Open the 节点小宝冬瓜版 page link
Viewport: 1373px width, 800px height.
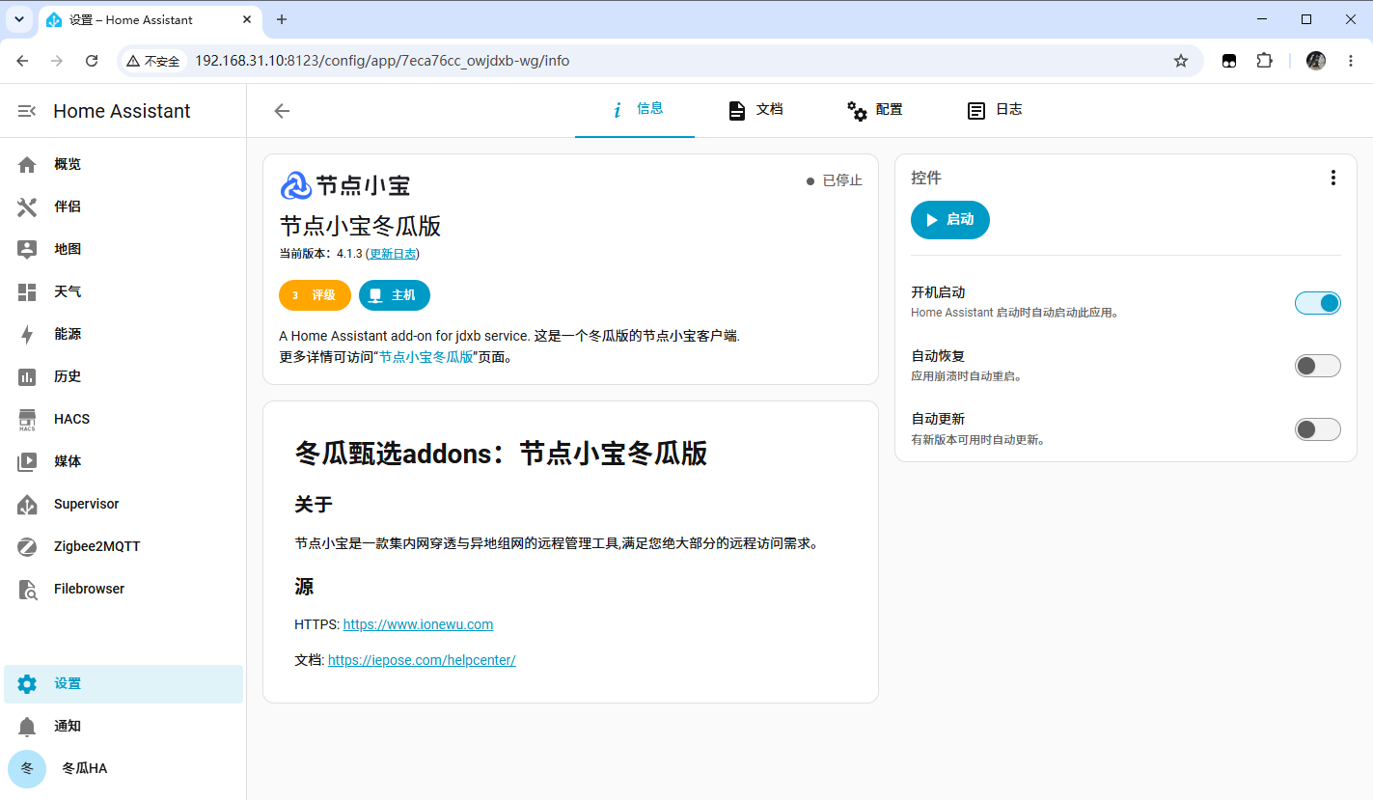click(x=426, y=357)
